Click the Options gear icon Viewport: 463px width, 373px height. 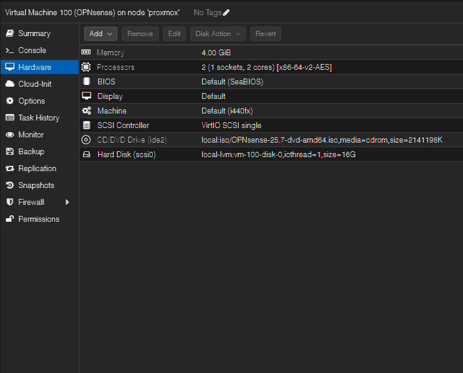pos(10,101)
